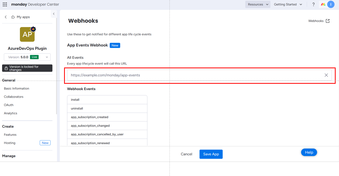Viewport: 339px width, 176px height.
Task: Select the app_subscription_cancelled_by_user event row
Action: (x=107, y=134)
